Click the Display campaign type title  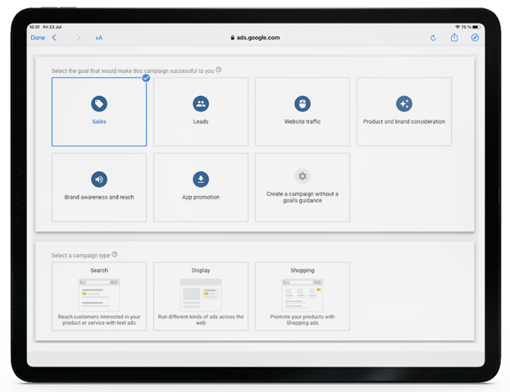click(x=201, y=271)
